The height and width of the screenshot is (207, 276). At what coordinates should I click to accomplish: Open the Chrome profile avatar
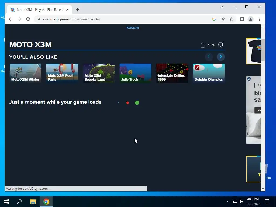coord(250,19)
